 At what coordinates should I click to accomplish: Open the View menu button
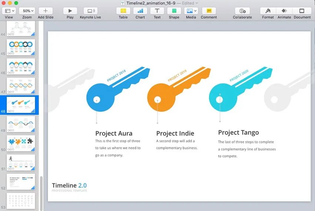pyautogui.click(x=9, y=11)
